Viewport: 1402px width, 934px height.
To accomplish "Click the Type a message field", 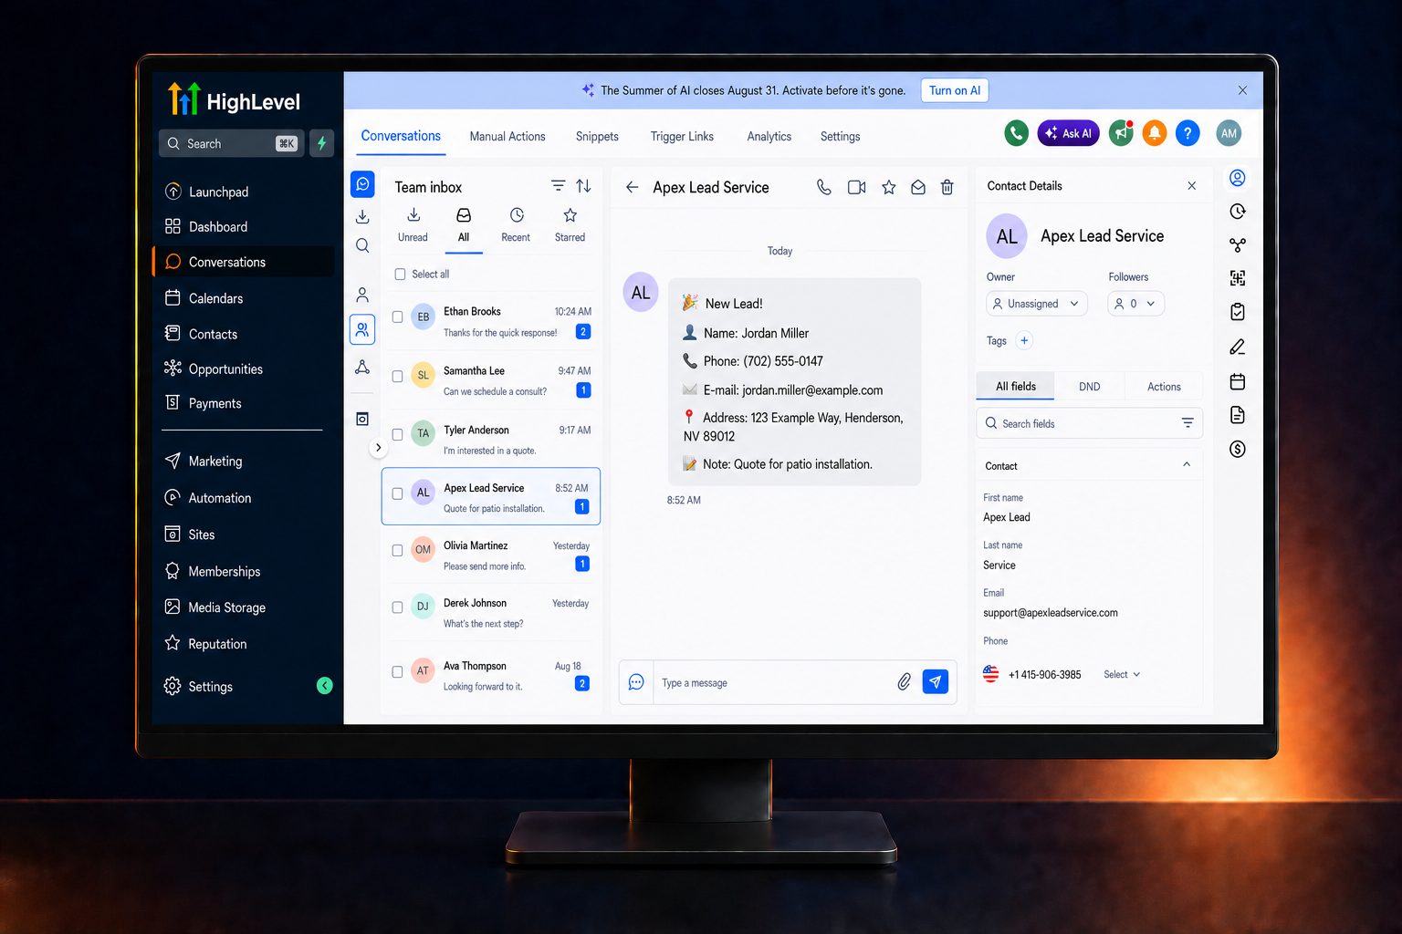I will click(774, 683).
